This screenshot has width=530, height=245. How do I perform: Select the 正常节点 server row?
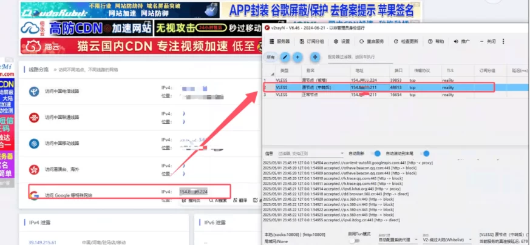tap(396, 95)
